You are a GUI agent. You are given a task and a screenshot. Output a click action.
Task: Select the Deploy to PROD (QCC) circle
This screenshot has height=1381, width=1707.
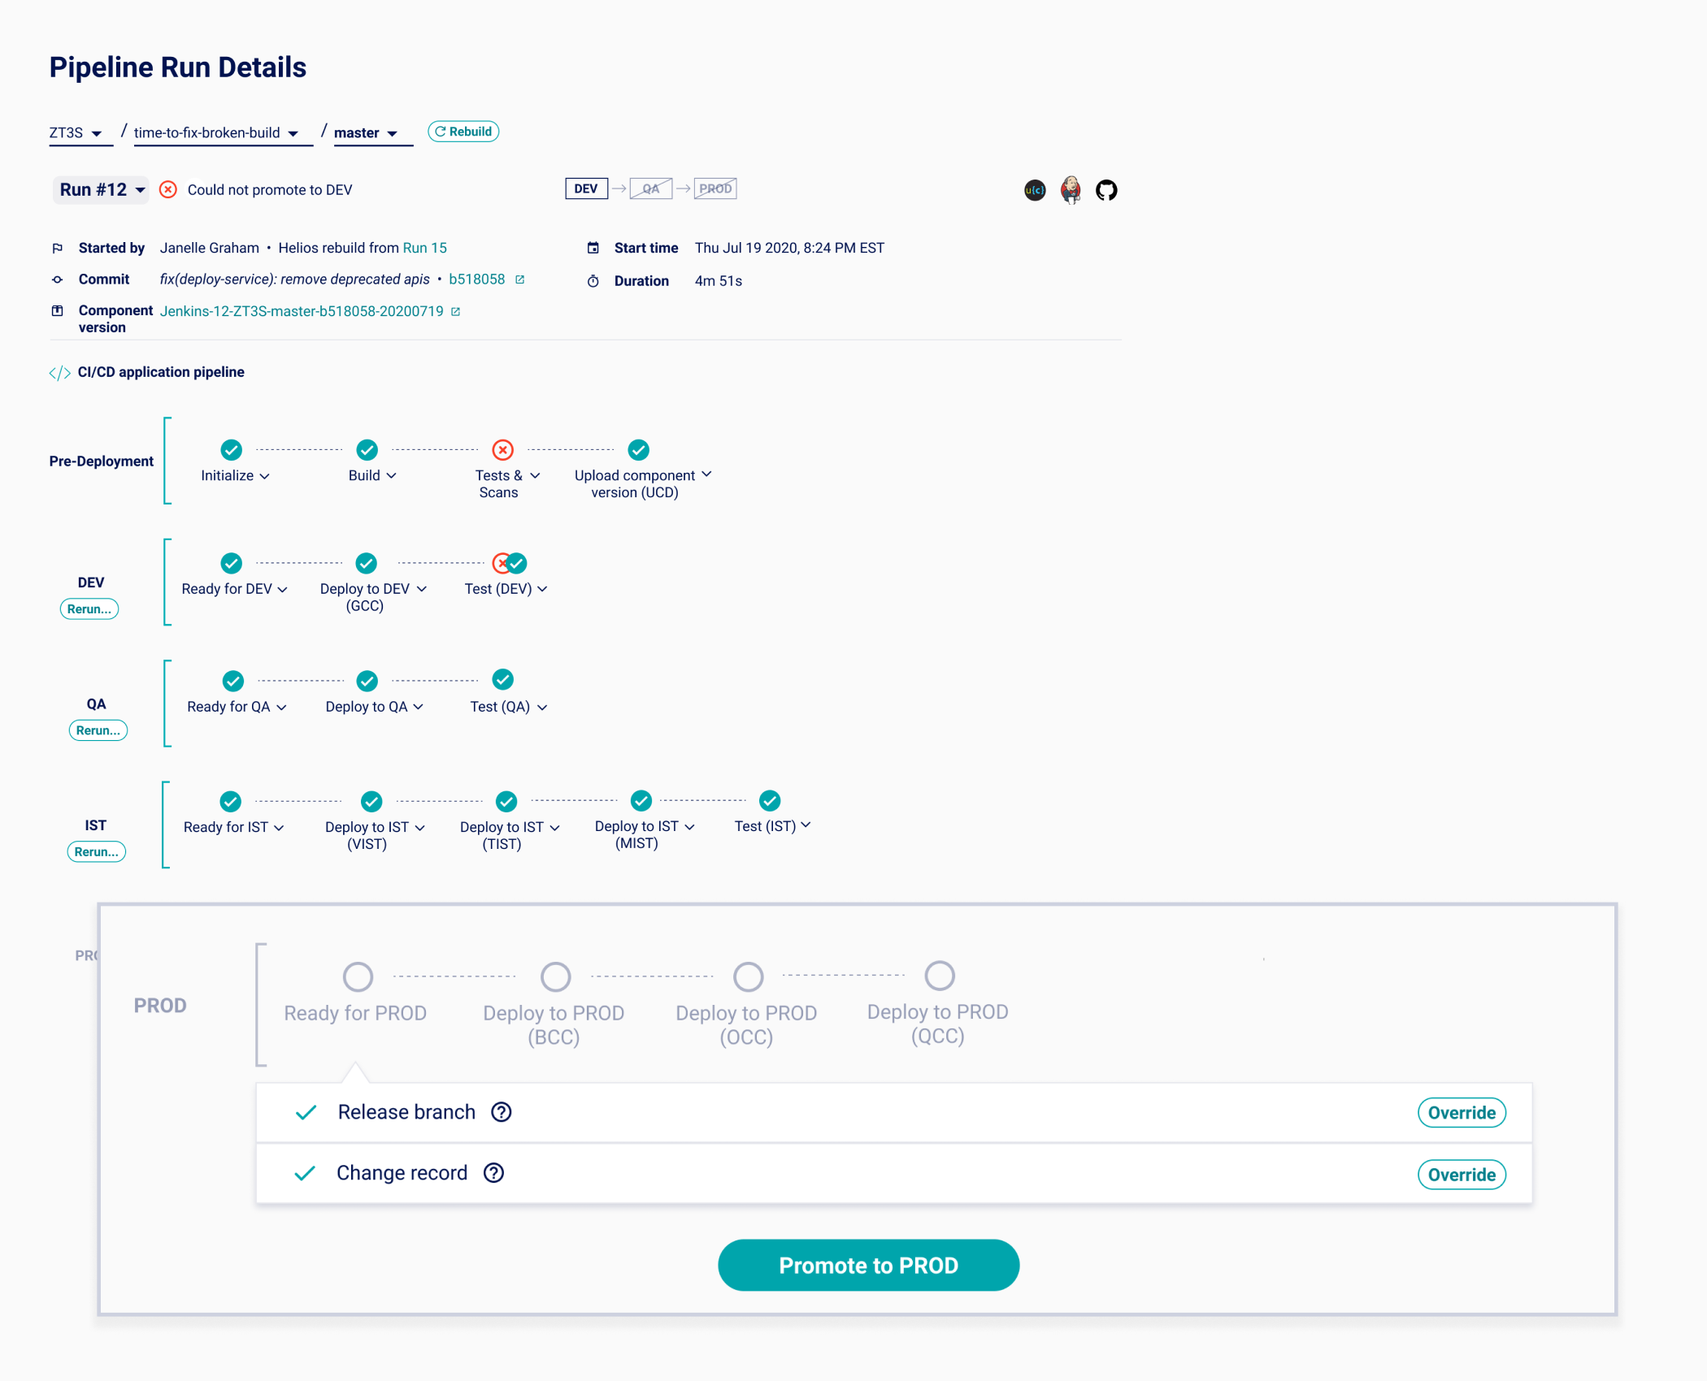click(x=939, y=976)
